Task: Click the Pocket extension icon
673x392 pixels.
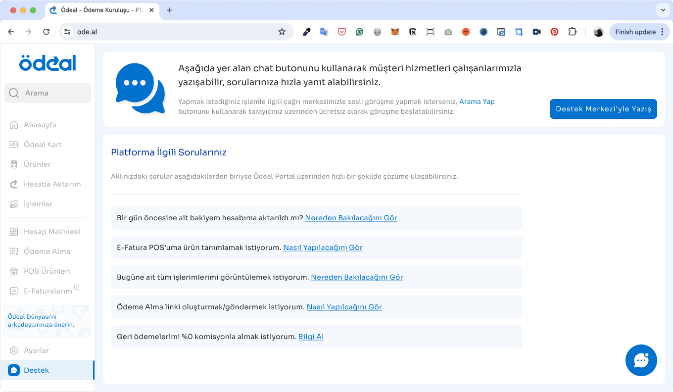Action: tap(342, 32)
